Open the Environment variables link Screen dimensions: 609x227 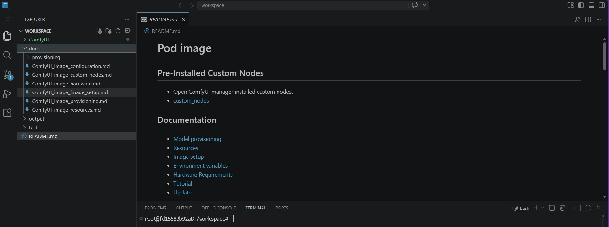[201, 166]
